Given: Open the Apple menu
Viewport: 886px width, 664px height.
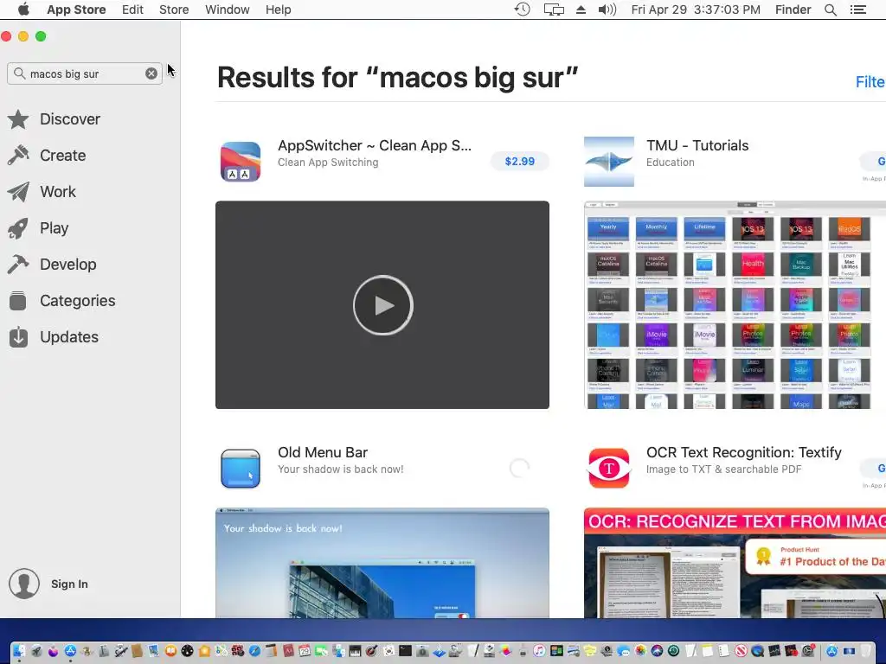Looking at the screenshot, I should 23,10.
